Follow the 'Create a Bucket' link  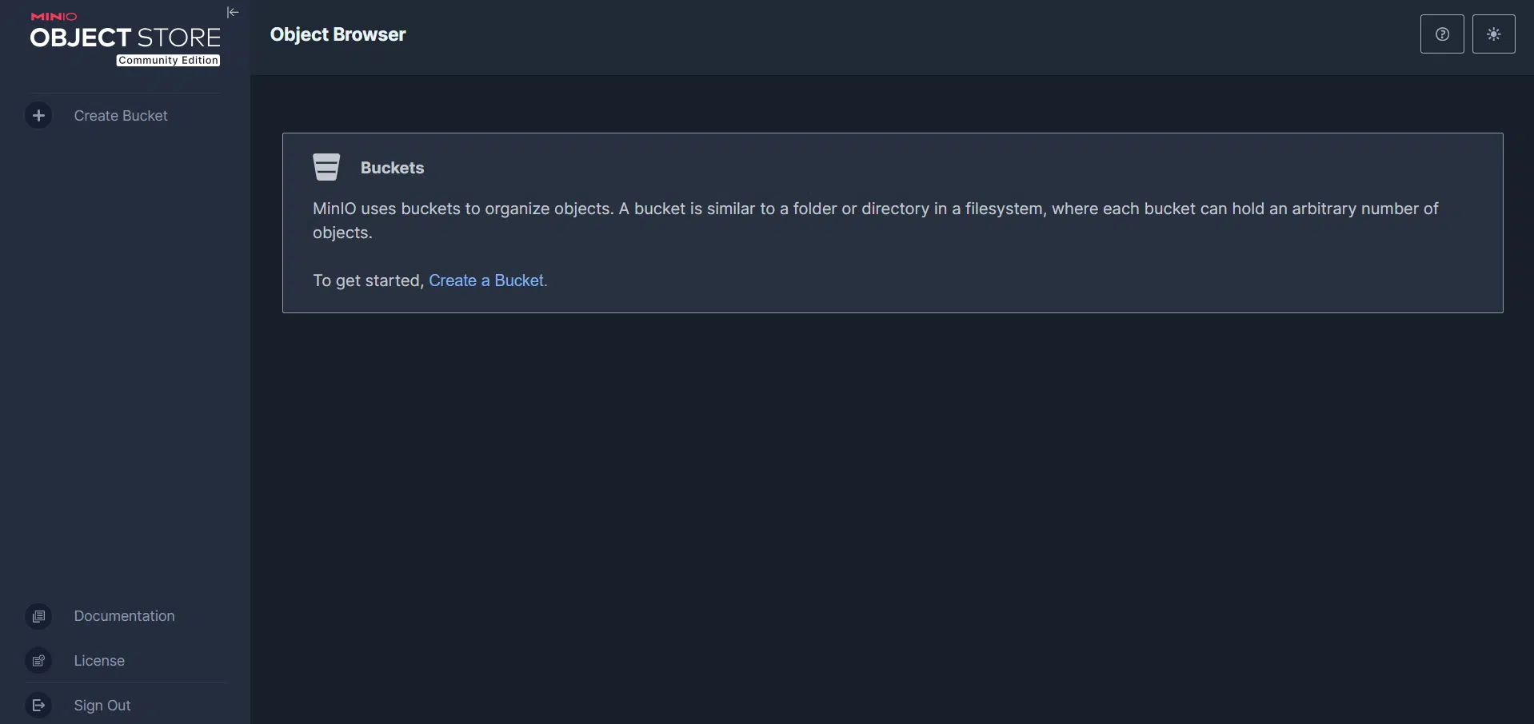[486, 280]
